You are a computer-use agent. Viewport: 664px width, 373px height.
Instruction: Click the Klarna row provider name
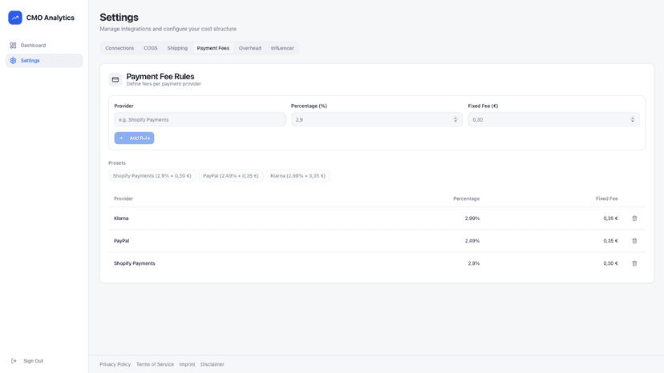(121, 219)
